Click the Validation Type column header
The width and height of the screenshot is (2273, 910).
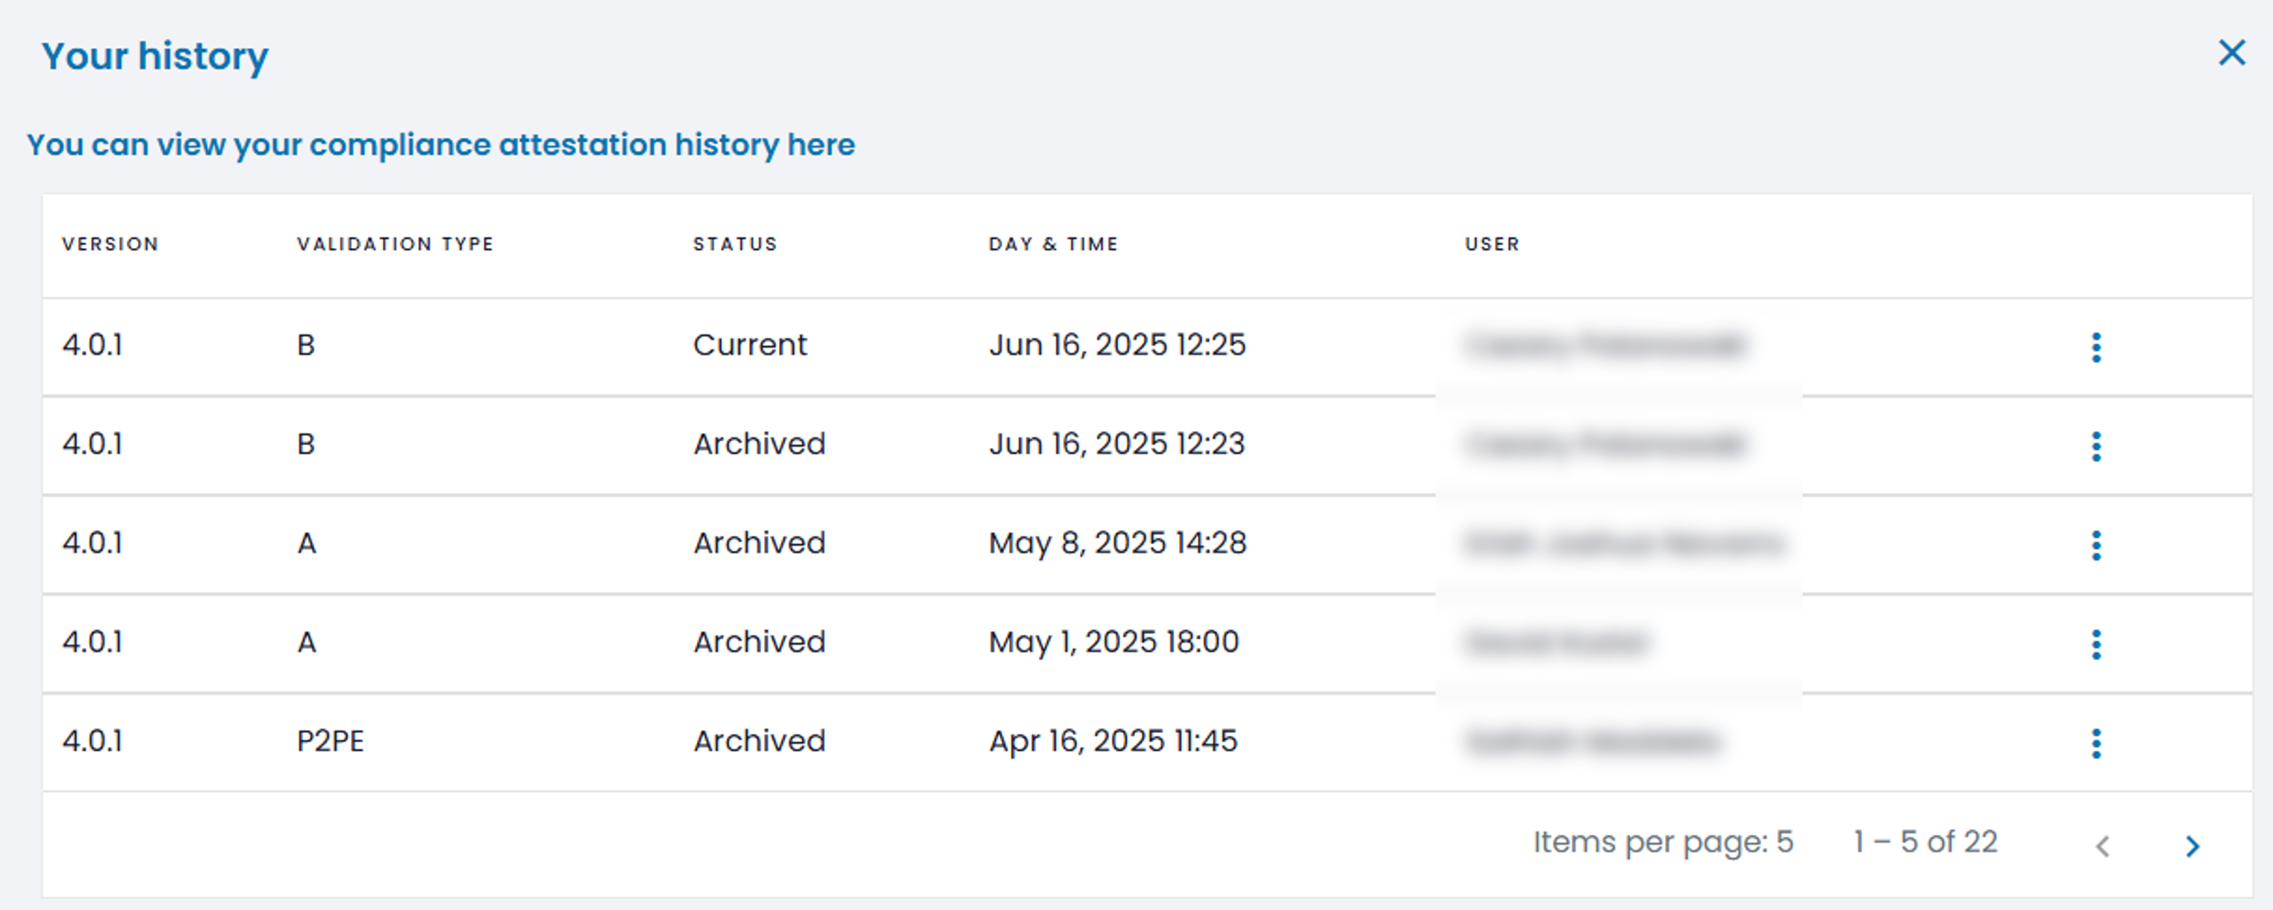point(394,243)
